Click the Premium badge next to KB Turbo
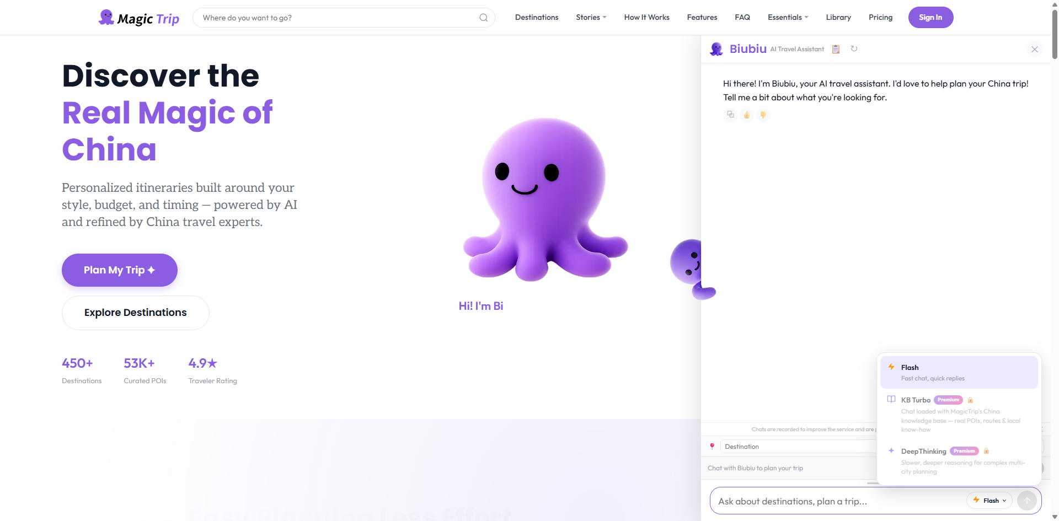This screenshot has width=1059, height=521. click(x=948, y=400)
